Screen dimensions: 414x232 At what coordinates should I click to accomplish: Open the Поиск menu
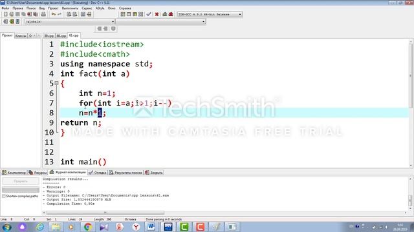[x=31, y=8]
